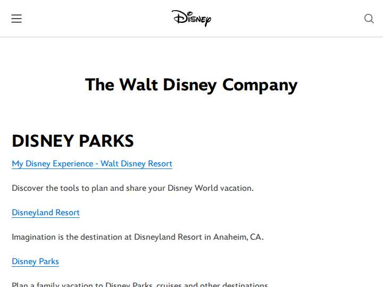This screenshot has width=383, height=287.
Task: Open the hamburger navigation menu
Action: 16,19
